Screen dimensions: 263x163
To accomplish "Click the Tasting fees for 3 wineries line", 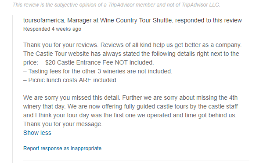I will pos(98,71).
